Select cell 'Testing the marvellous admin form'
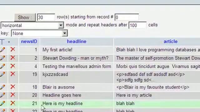 point(77,66)
